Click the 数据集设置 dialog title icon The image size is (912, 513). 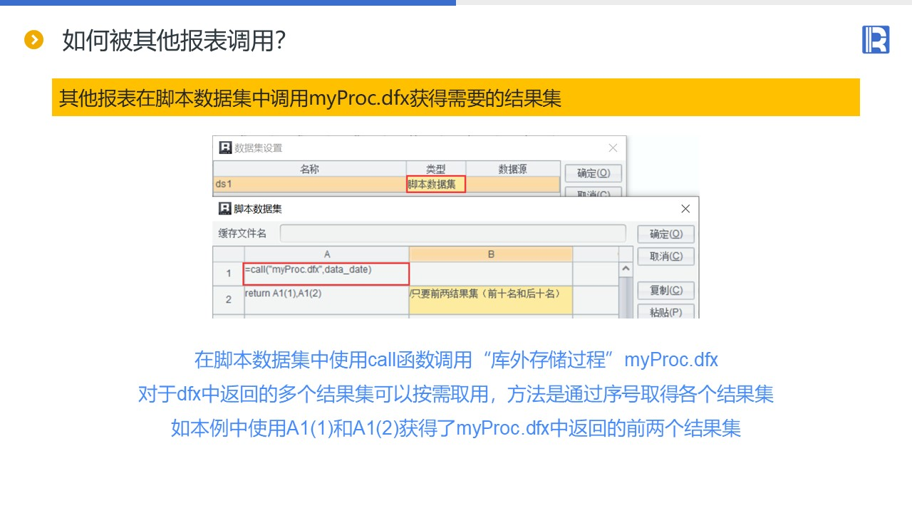pos(225,147)
